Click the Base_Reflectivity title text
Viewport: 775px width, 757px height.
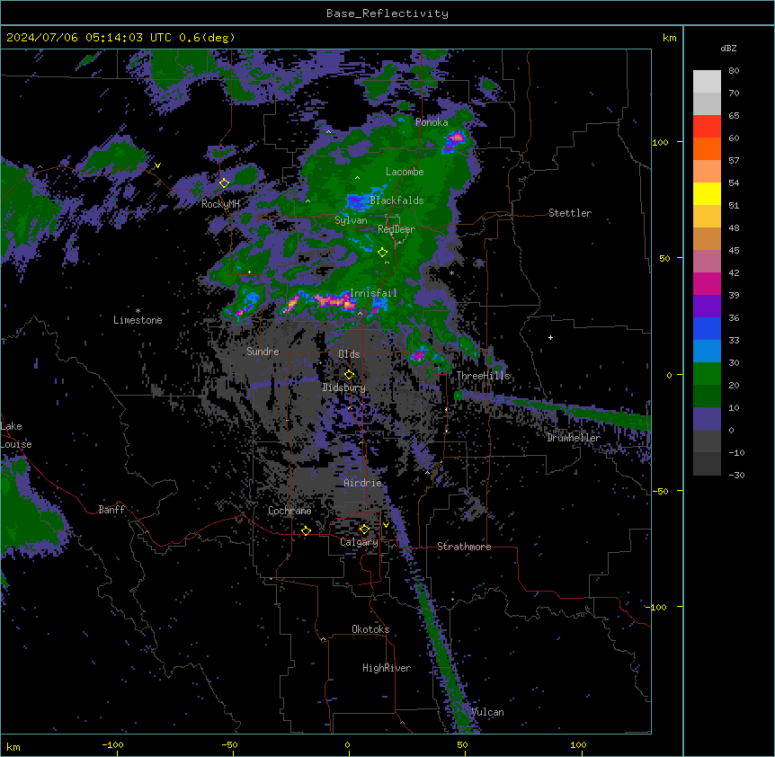coord(387,13)
